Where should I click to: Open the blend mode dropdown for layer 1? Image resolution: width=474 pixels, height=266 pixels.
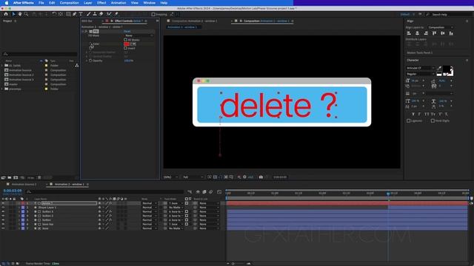coord(150,203)
